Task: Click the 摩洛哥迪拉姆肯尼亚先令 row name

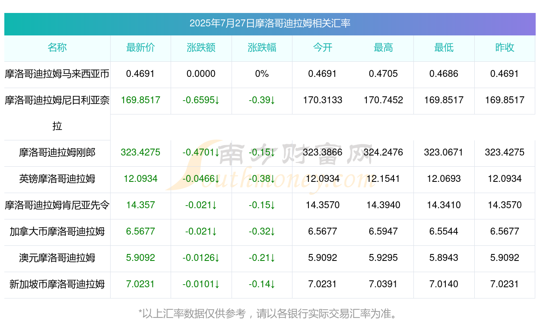Action: pos(57,205)
